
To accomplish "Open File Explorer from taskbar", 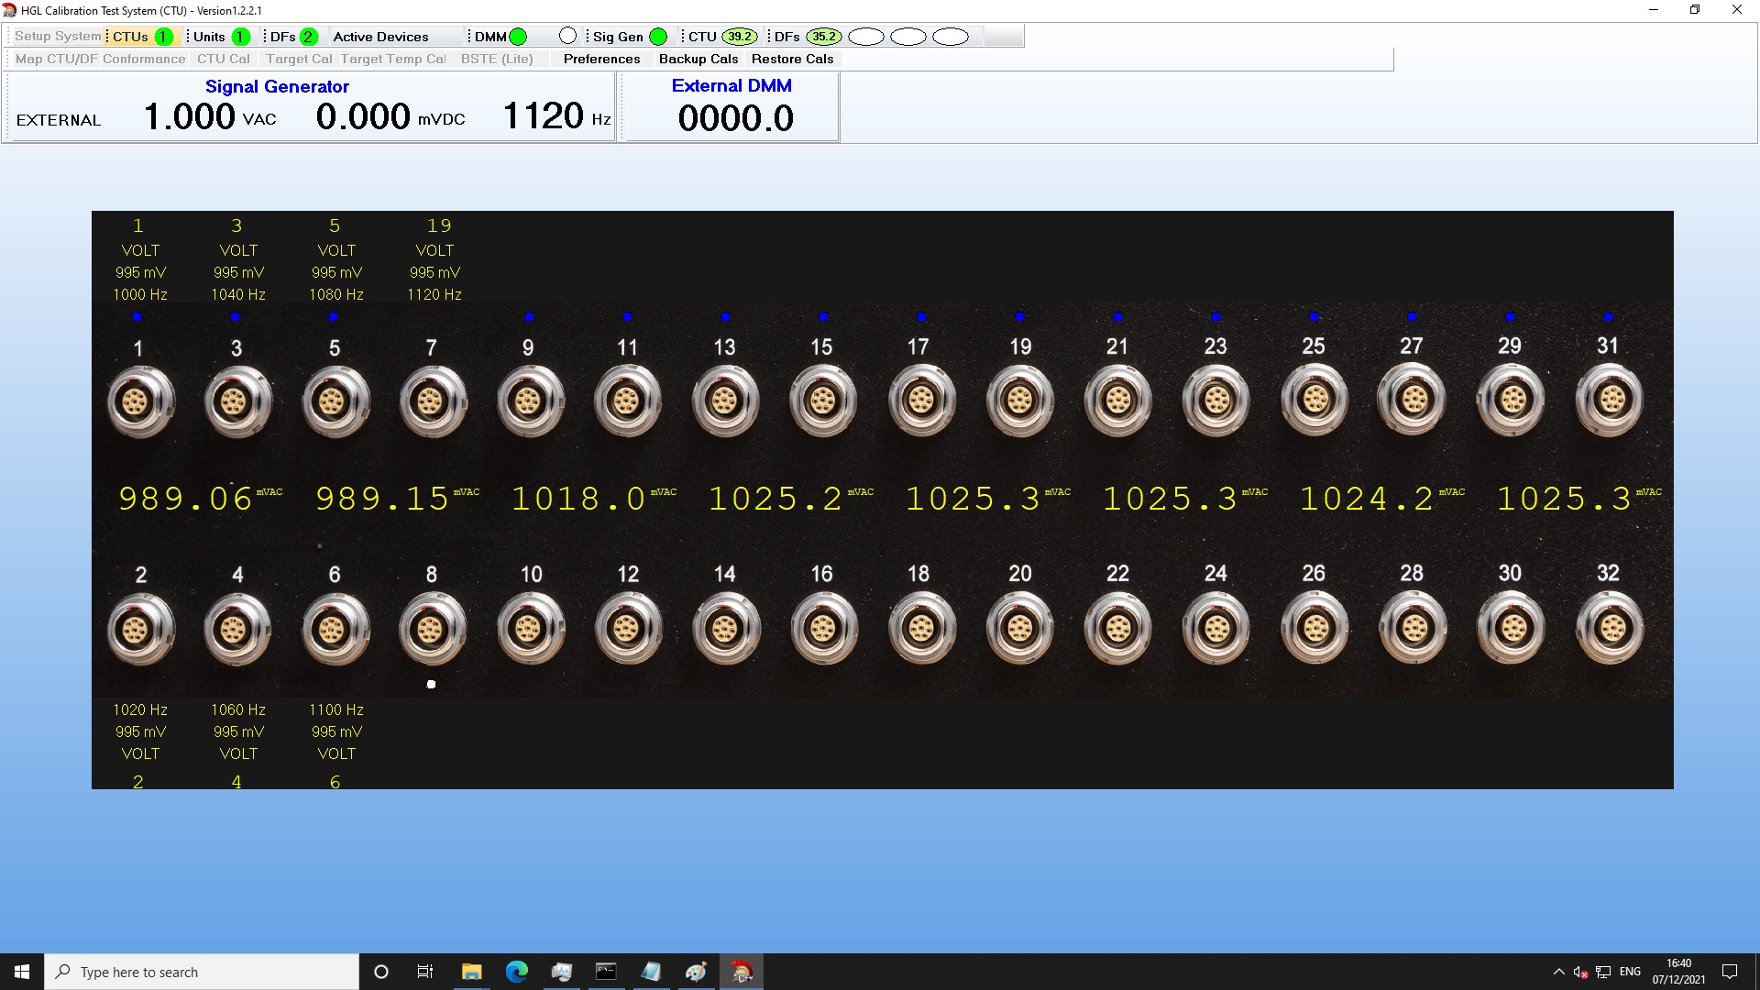I will point(471,972).
